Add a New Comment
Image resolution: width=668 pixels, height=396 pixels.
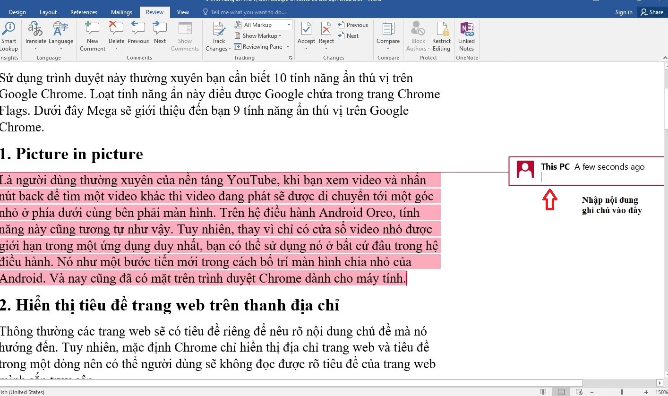pyautogui.click(x=93, y=36)
